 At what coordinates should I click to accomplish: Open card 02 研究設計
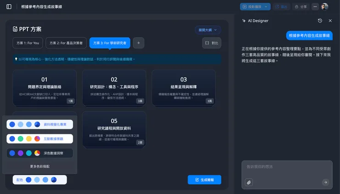114,88
